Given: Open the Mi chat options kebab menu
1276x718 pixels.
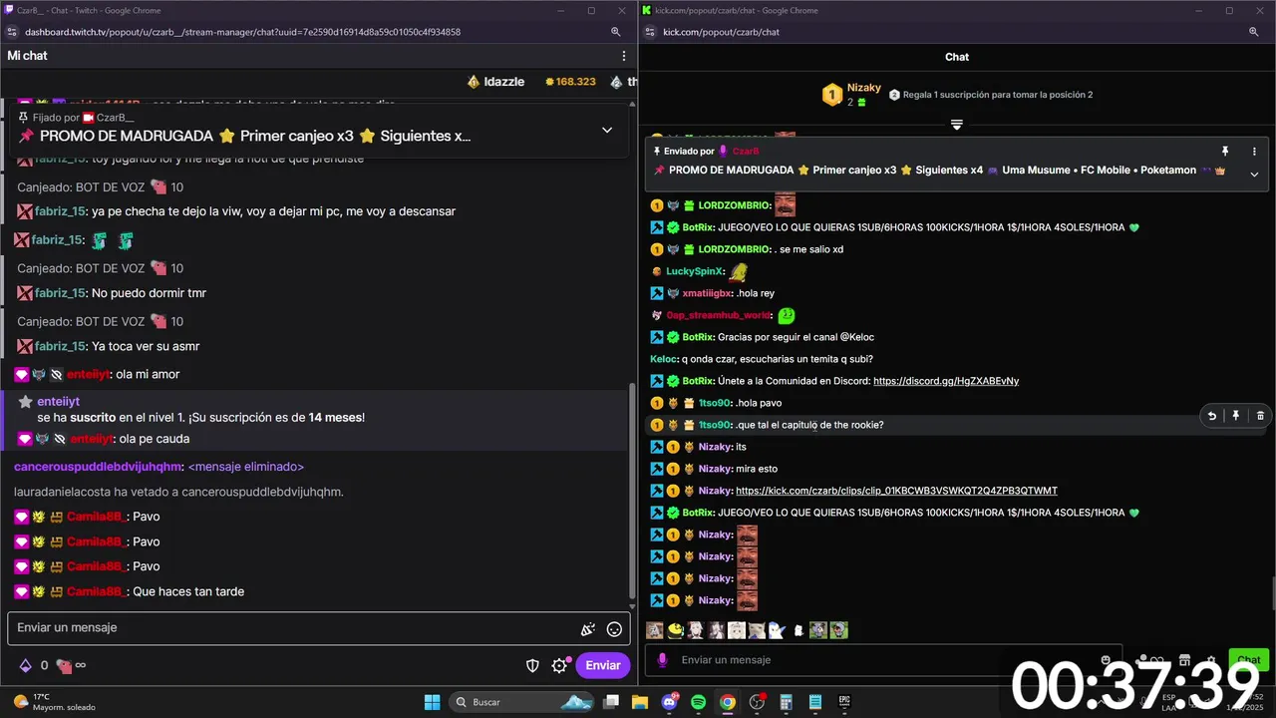Looking at the screenshot, I should pos(624,56).
